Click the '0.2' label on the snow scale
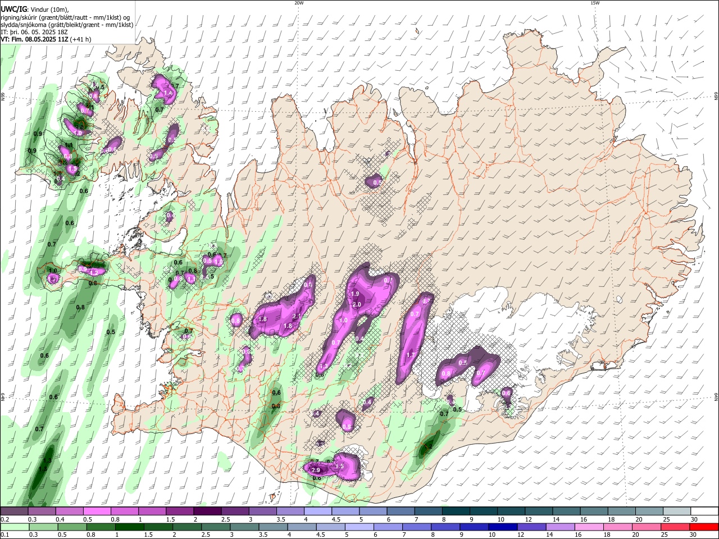Viewport: 719px width, 539px height. click(x=4, y=519)
